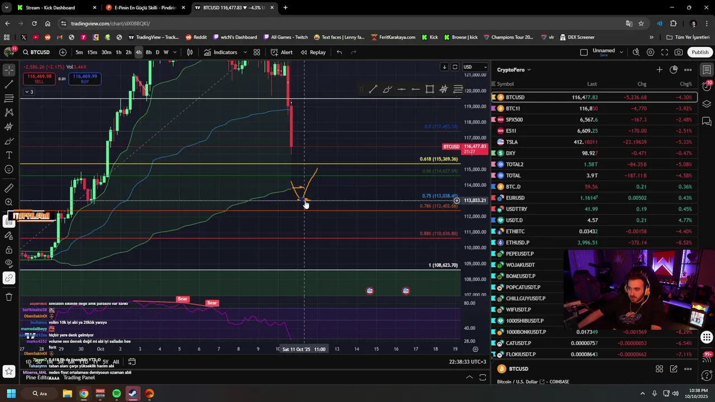Screen dimensions: 715x402
Task: Select the zoom-in tool
Action: coord(9,202)
